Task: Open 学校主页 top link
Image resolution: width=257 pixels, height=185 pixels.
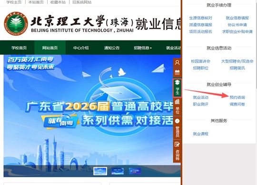Action: (14, 2)
